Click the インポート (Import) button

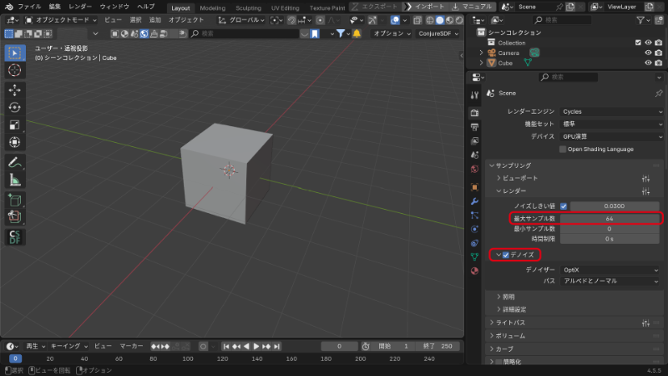click(428, 6)
